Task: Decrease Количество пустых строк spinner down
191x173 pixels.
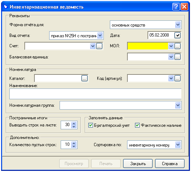Action: point(74,146)
